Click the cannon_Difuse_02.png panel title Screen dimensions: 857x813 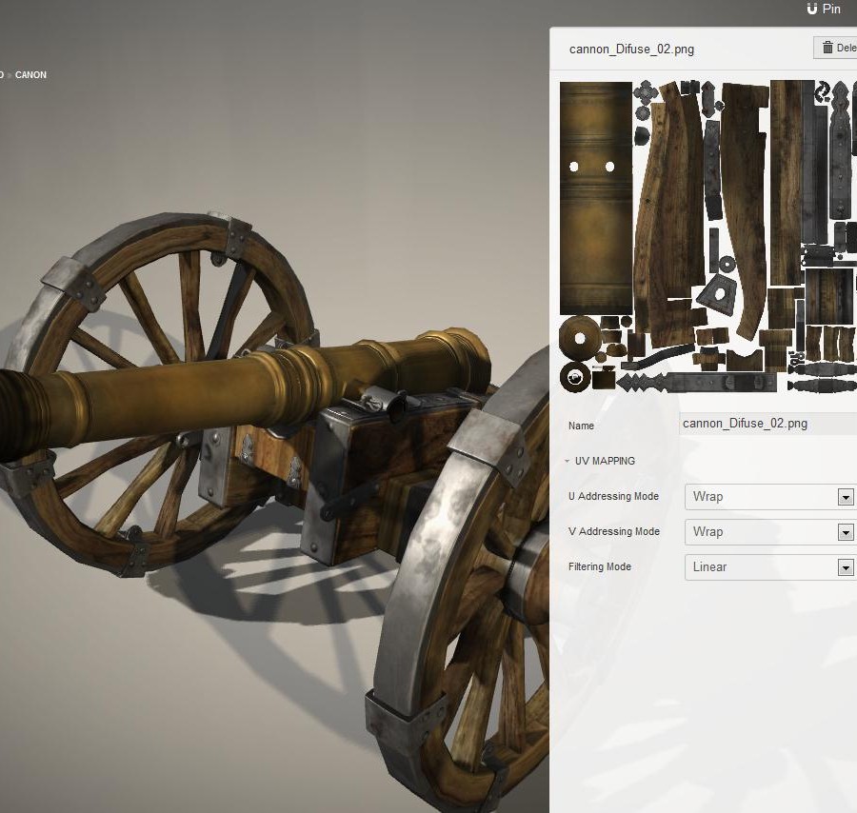(x=631, y=49)
